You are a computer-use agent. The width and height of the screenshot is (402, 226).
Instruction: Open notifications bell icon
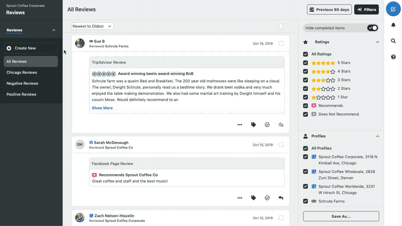click(x=393, y=25)
